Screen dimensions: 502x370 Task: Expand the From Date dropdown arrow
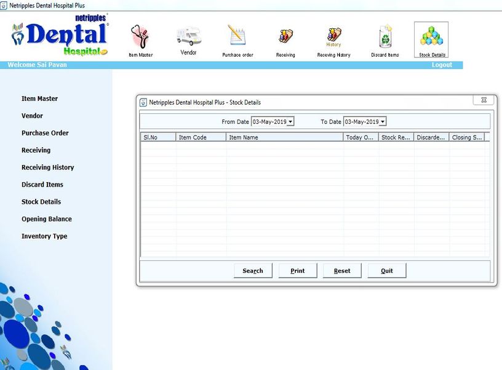(x=290, y=122)
